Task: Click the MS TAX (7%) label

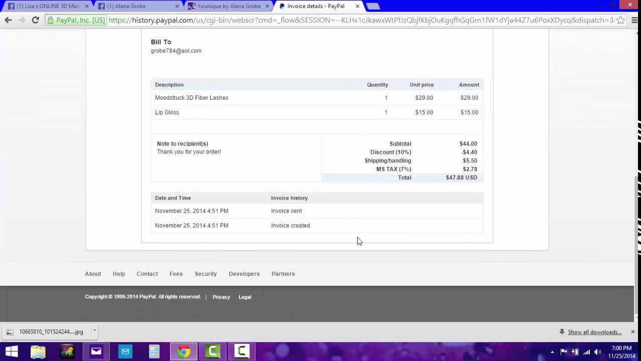Action: point(394,169)
